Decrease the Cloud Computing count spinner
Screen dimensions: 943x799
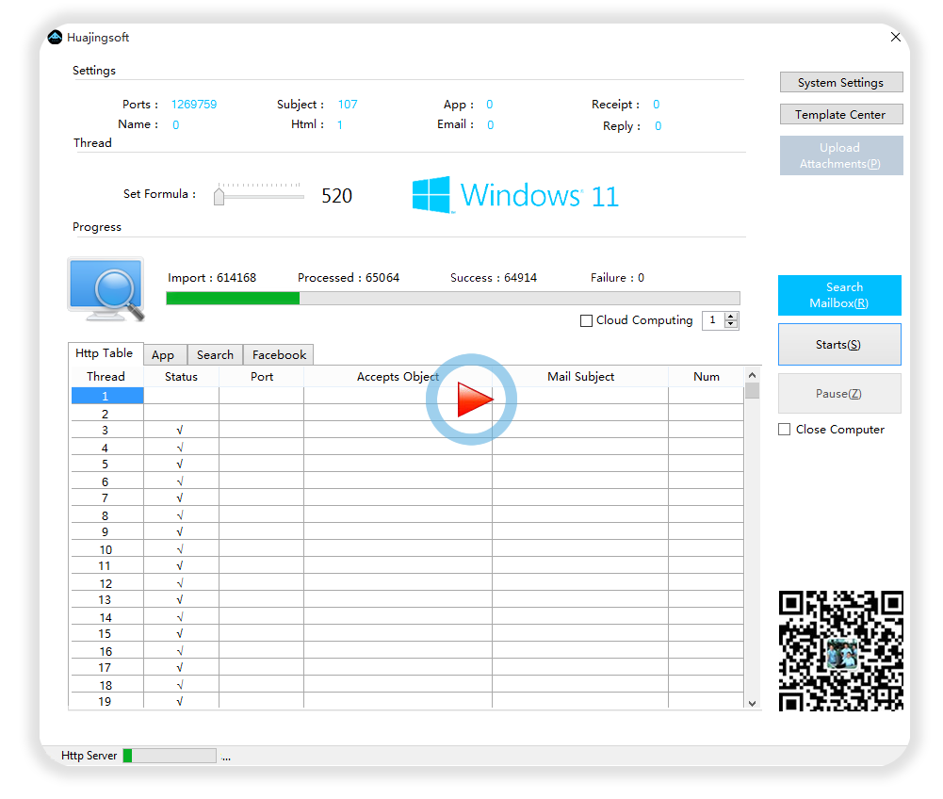tap(731, 325)
